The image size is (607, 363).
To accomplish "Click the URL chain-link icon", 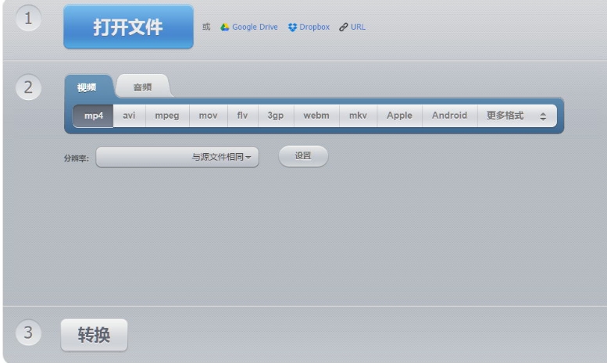I will 344,27.
